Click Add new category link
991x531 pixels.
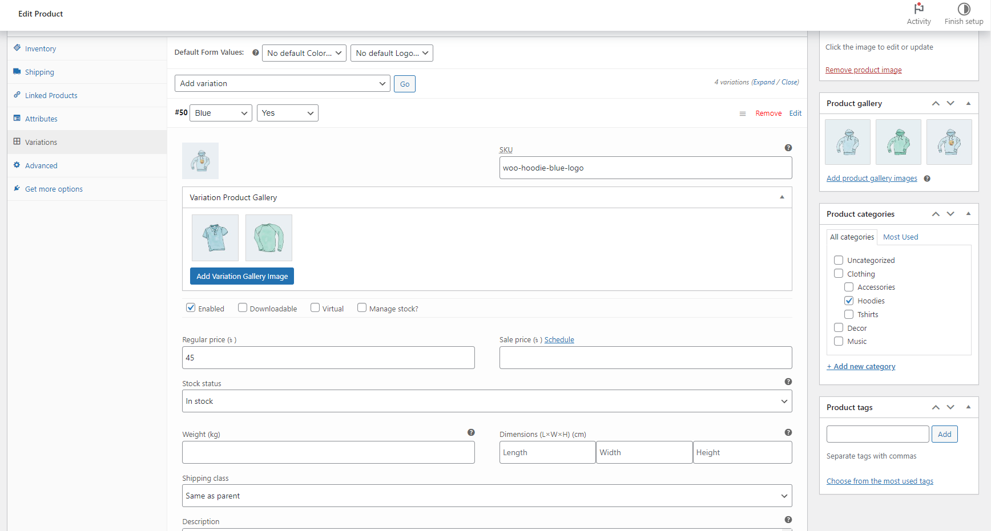[x=861, y=367]
